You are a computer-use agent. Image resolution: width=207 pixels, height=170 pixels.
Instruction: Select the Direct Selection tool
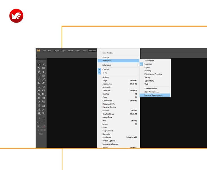43,64
